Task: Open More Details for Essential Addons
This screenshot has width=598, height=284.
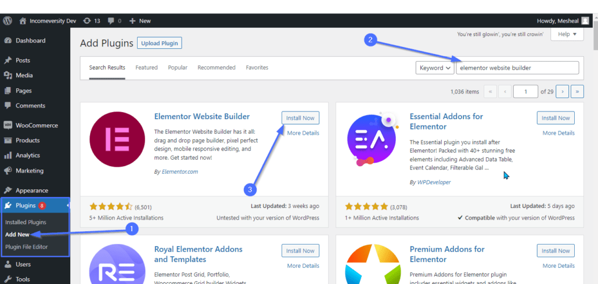Action: point(559,133)
